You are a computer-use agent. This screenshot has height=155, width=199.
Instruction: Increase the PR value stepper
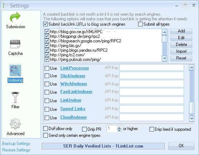[119, 128]
